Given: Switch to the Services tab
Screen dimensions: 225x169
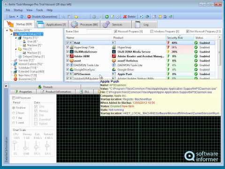Looking at the screenshot, I should tap(116, 24).
